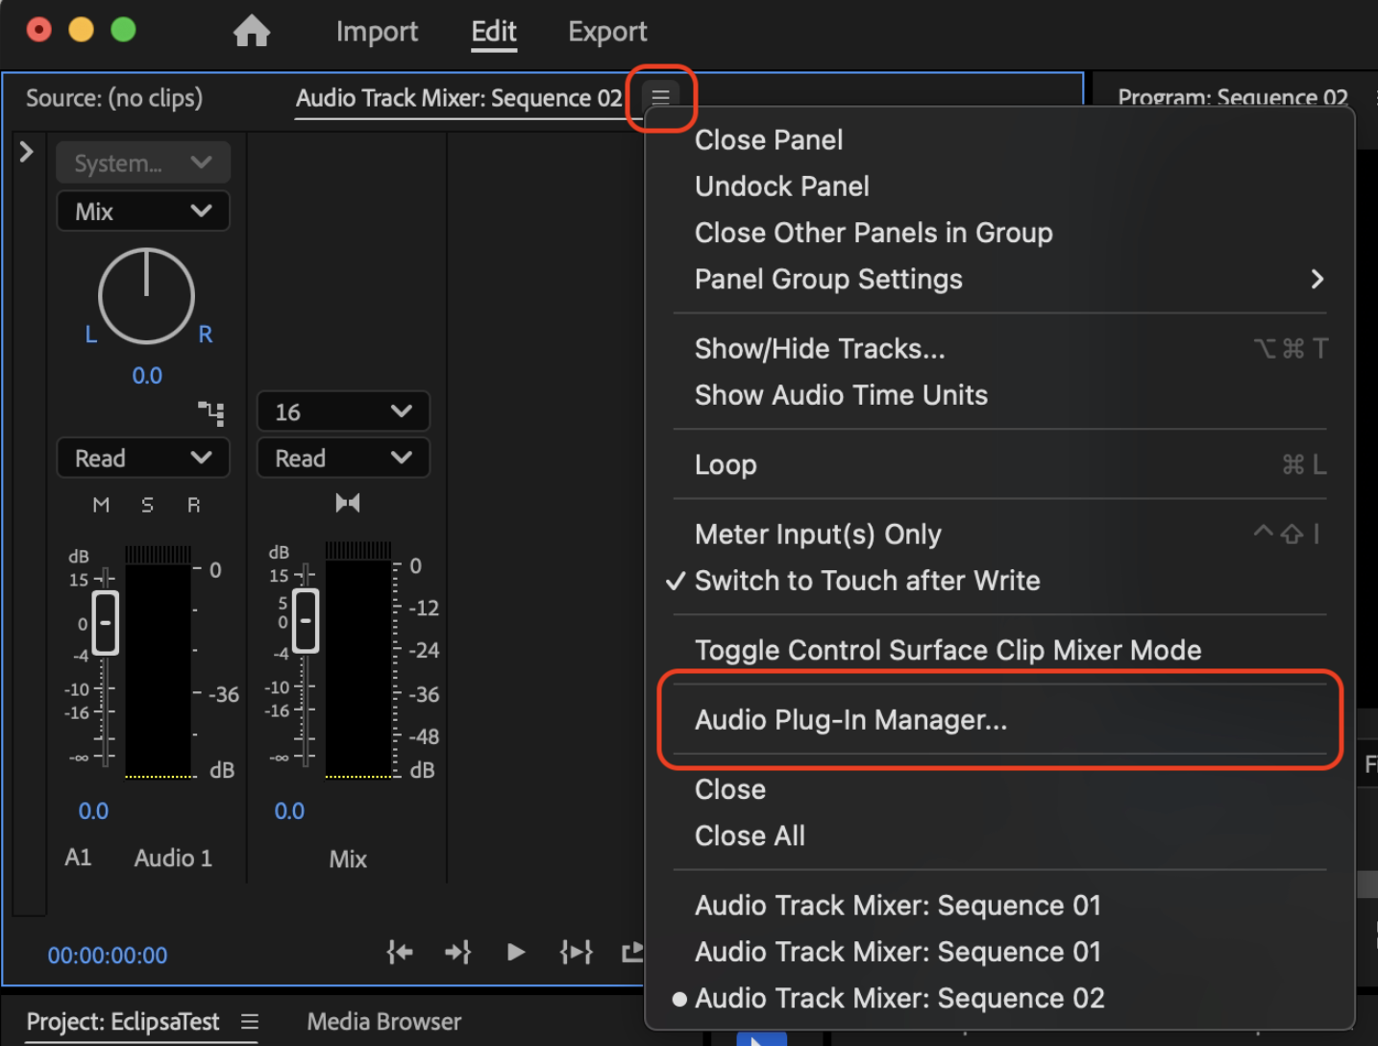1378x1046 pixels.
Task: Open the Audio Track Mixer panel menu icon
Action: click(x=660, y=97)
